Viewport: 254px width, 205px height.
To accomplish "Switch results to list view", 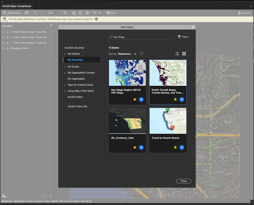I will pos(177,54).
